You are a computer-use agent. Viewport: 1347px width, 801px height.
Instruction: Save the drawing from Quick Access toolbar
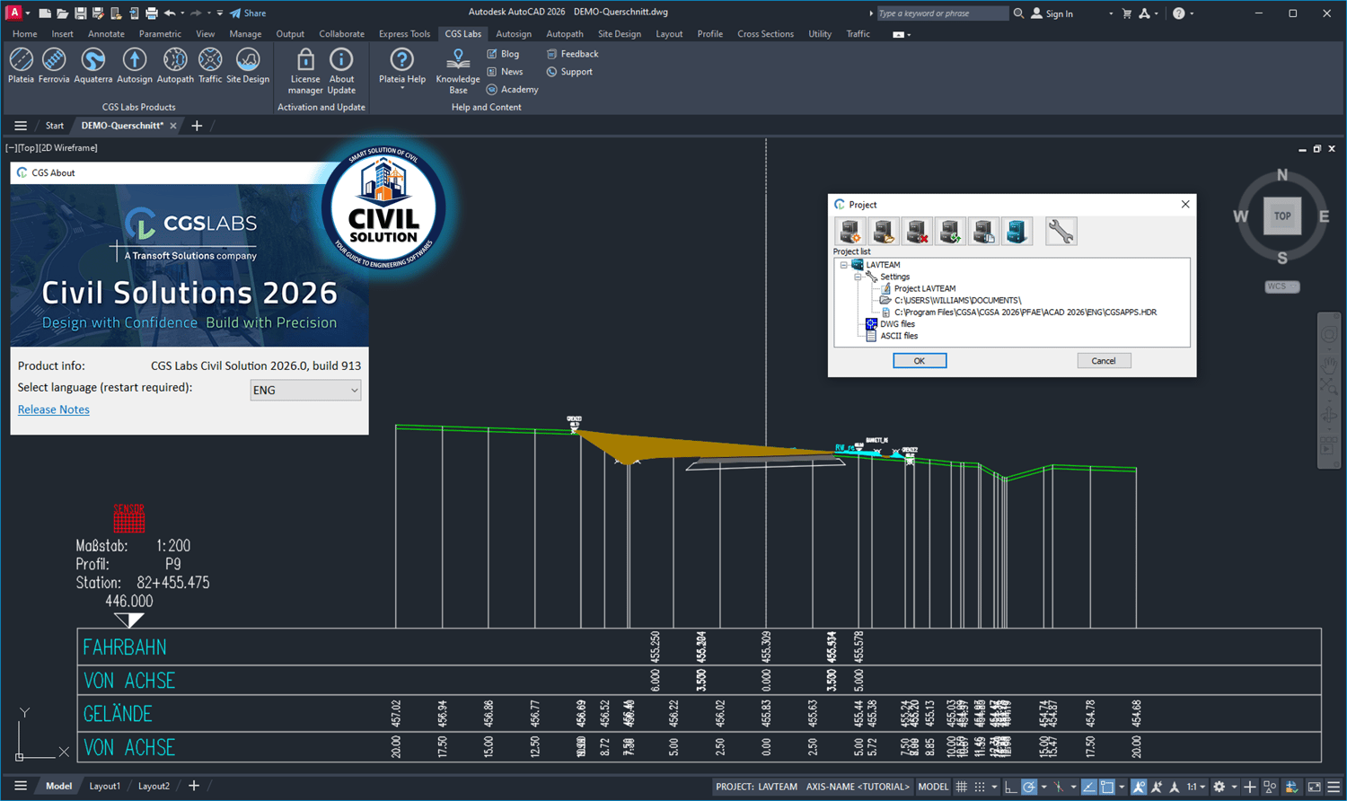coord(80,13)
